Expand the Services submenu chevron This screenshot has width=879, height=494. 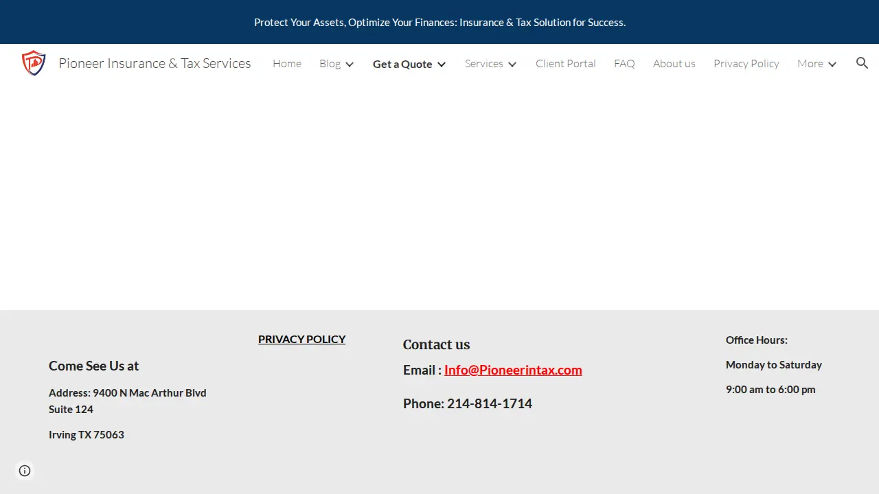(x=512, y=64)
